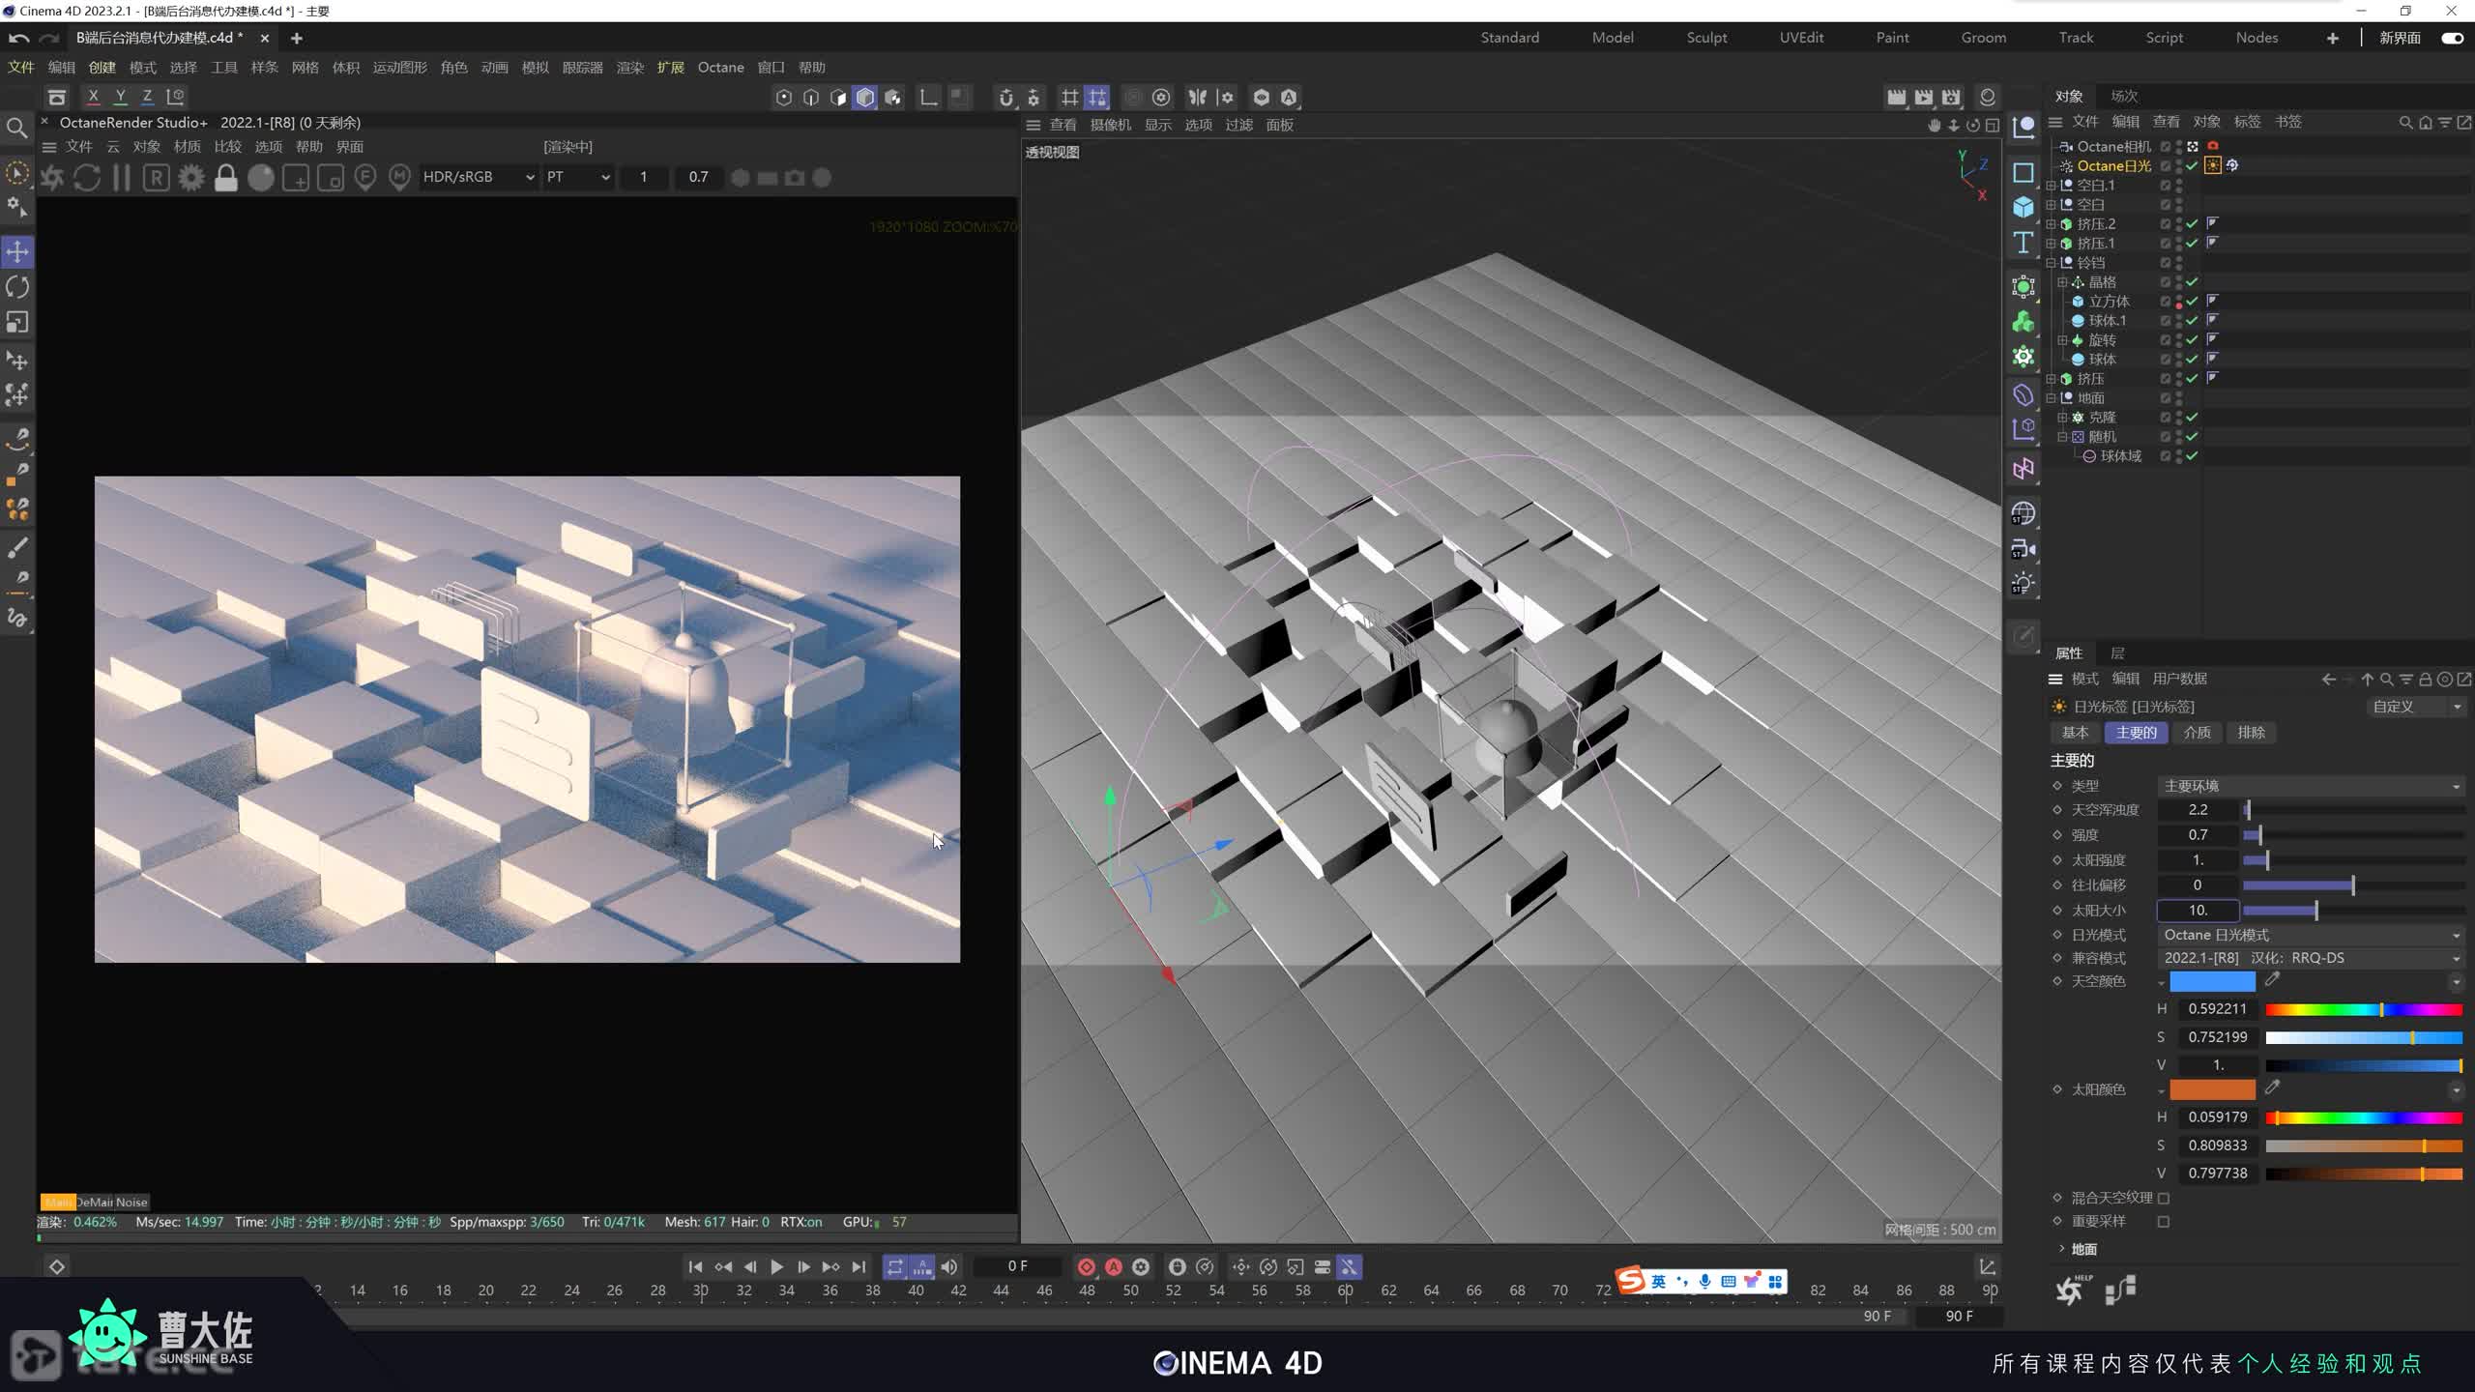The height and width of the screenshot is (1392, 2475).
Task: Pause the Octane live render
Action: (x=122, y=178)
